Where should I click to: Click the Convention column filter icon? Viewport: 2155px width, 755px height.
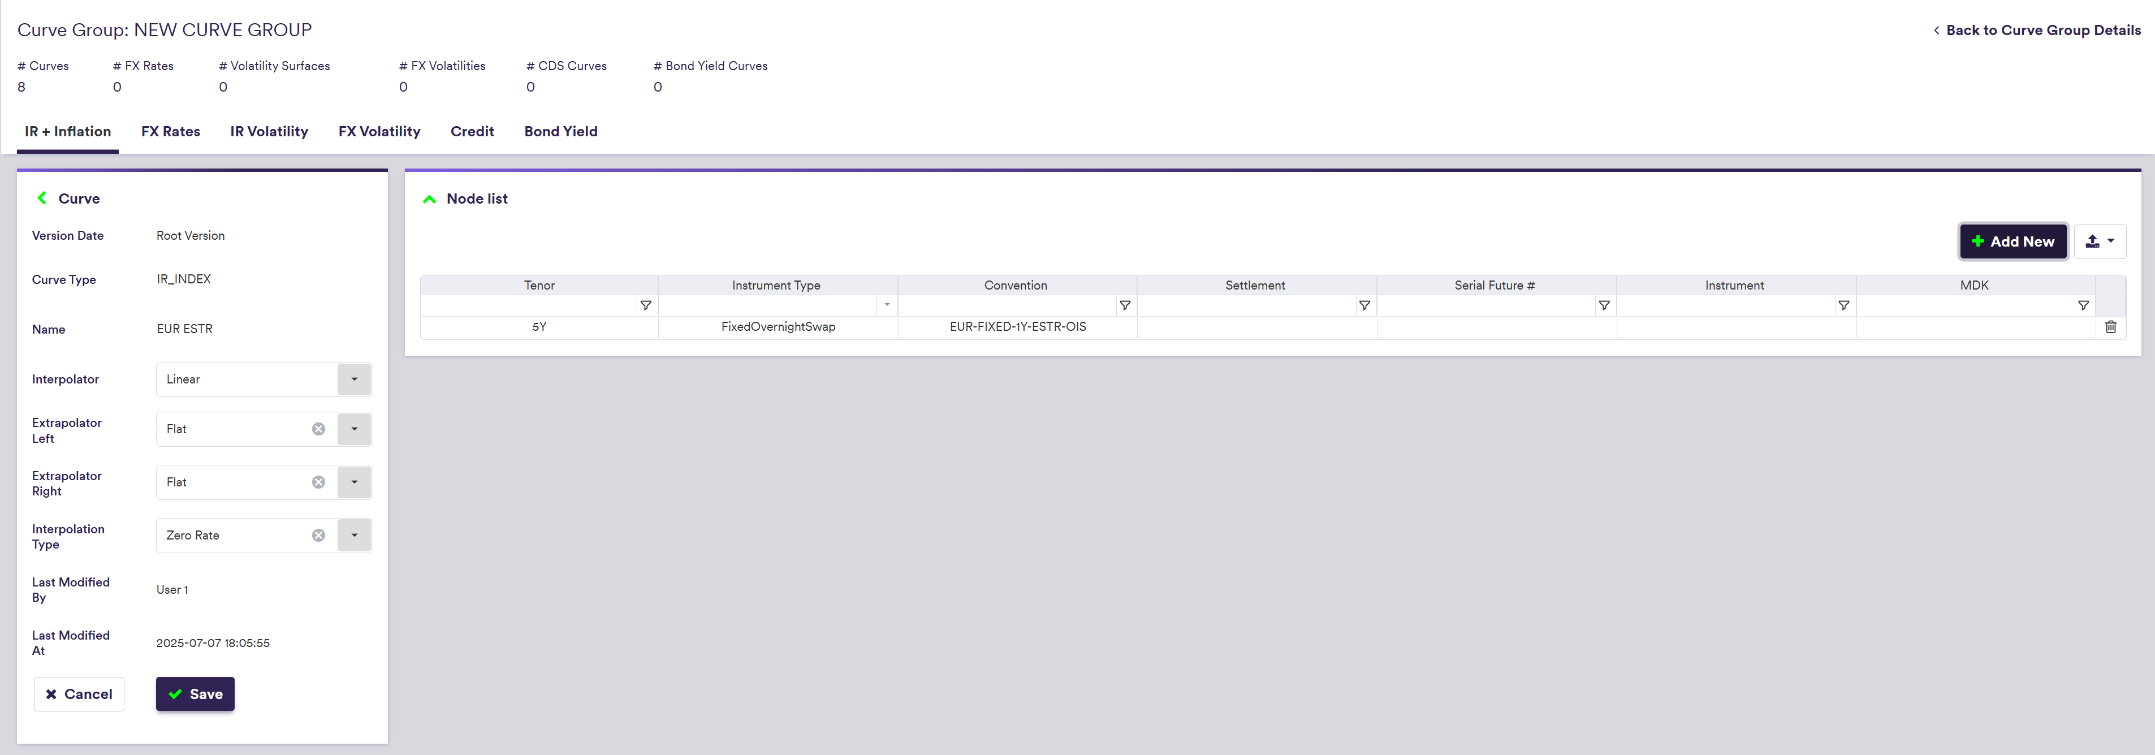[x=1124, y=305]
